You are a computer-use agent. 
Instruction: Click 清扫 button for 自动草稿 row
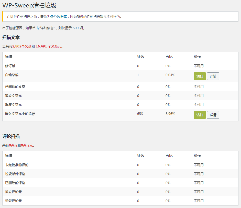pos(200,76)
